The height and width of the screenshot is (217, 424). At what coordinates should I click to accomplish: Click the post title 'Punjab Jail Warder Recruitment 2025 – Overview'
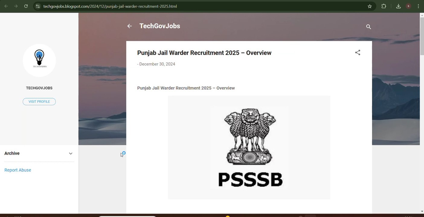pyautogui.click(x=204, y=53)
